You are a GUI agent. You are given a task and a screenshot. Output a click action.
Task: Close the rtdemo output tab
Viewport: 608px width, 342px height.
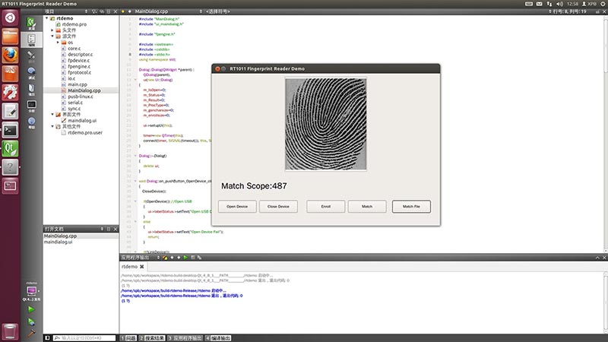click(142, 267)
